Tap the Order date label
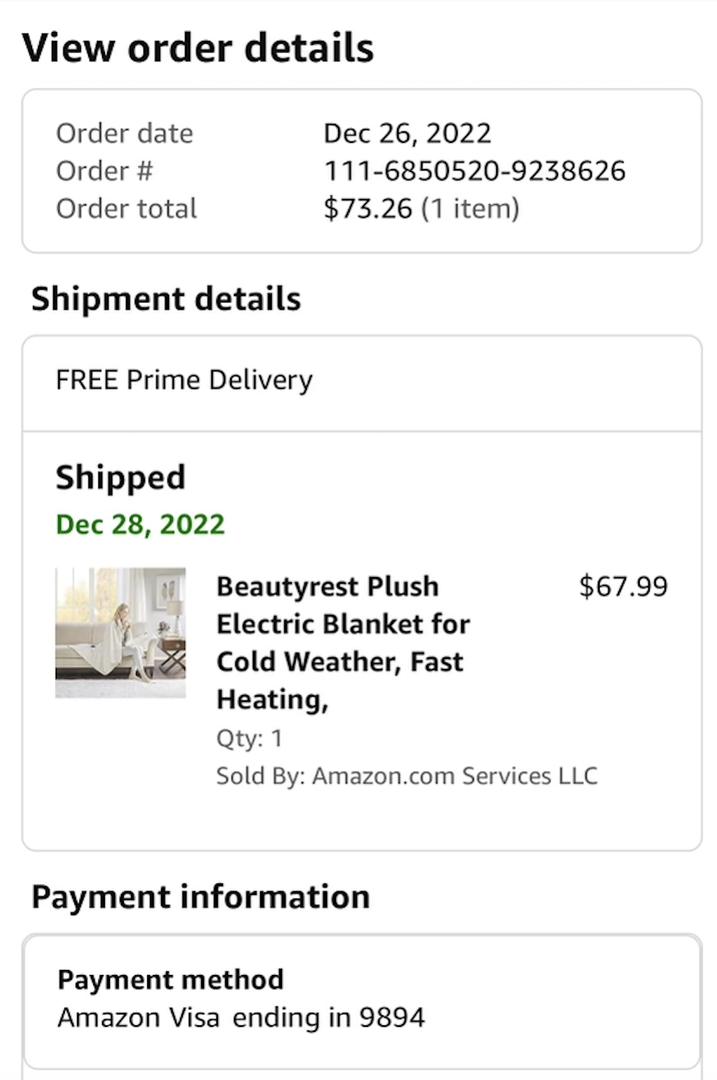The width and height of the screenshot is (717, 1080). point(125,133)
